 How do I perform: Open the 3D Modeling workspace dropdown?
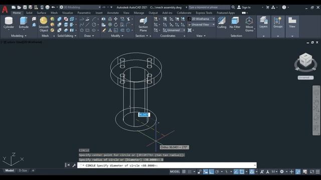80,7
